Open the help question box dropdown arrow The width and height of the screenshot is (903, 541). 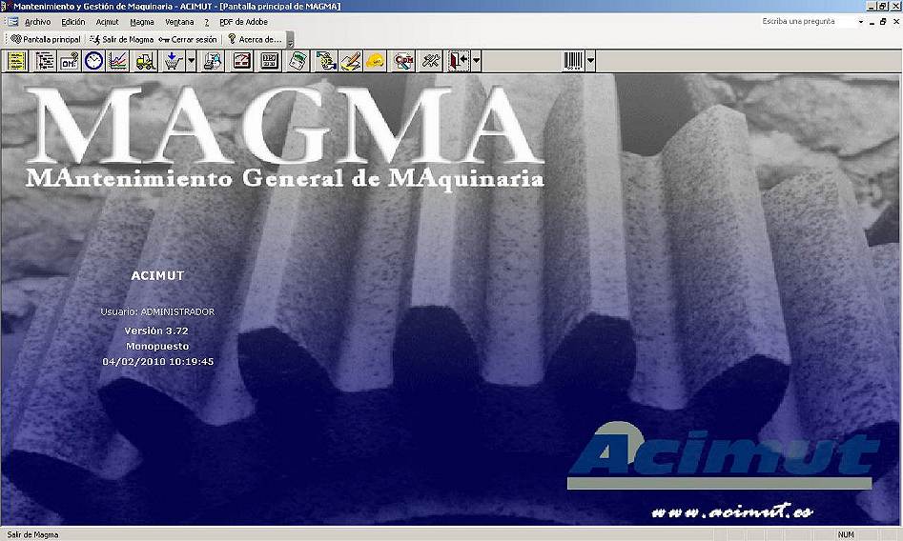pos(861,22)
